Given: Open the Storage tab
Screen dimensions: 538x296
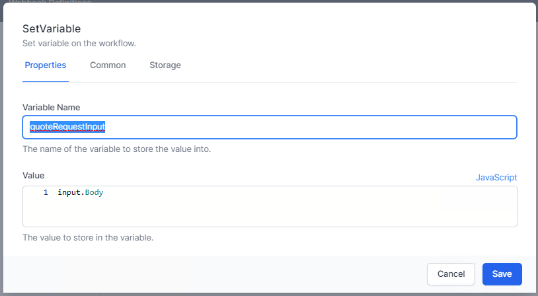Looking at the screenshot, I should (x=165, y=65).
